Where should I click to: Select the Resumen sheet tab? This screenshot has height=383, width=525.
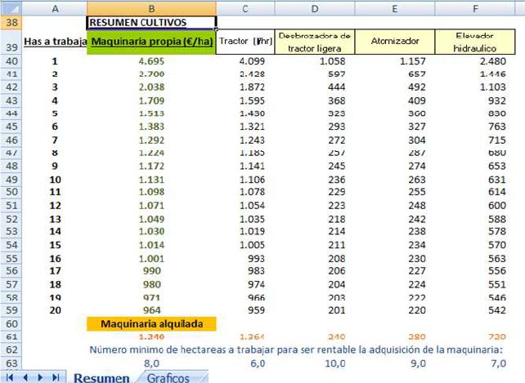coord(102,377)
